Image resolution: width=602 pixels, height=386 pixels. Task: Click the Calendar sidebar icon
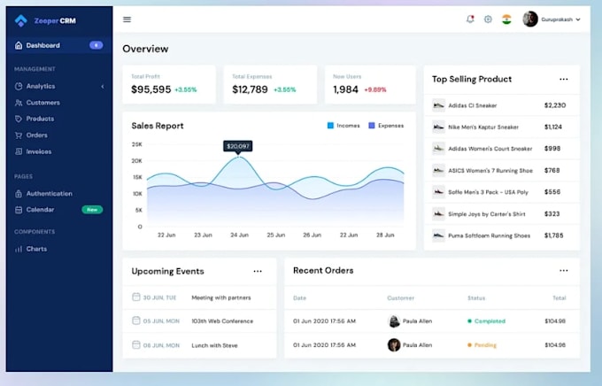click(19, 210)
